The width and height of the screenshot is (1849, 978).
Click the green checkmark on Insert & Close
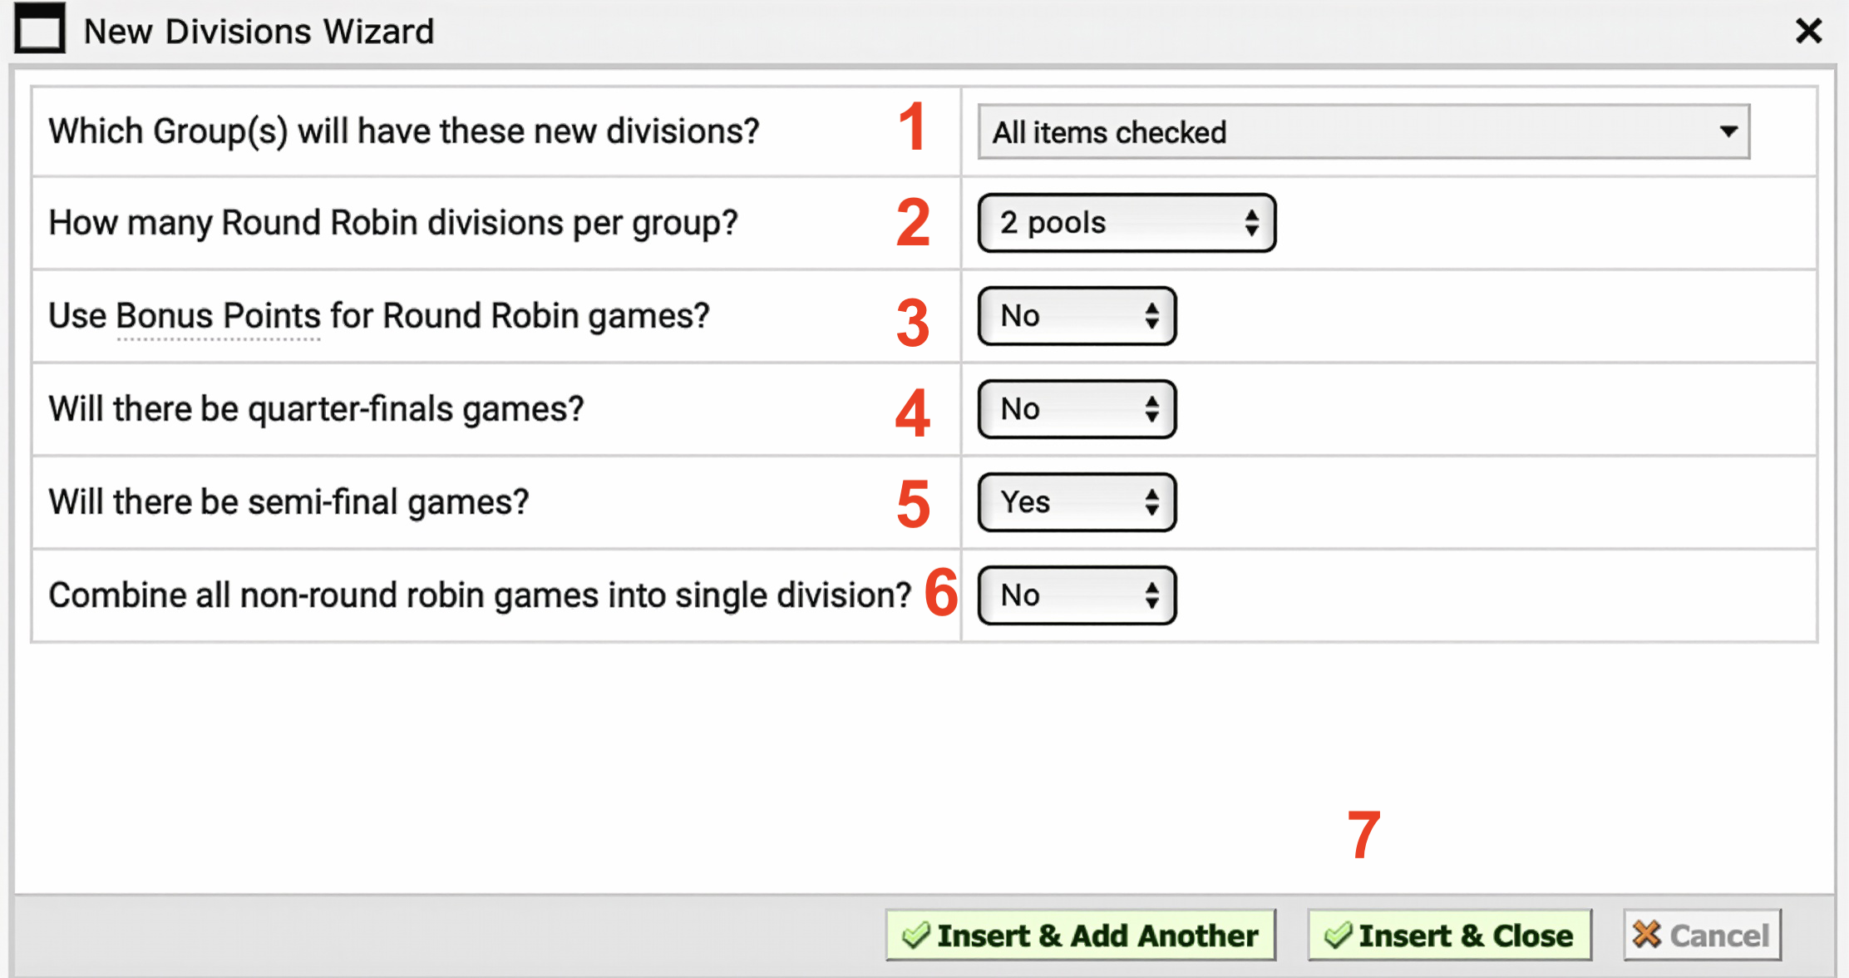[1338, 936]
